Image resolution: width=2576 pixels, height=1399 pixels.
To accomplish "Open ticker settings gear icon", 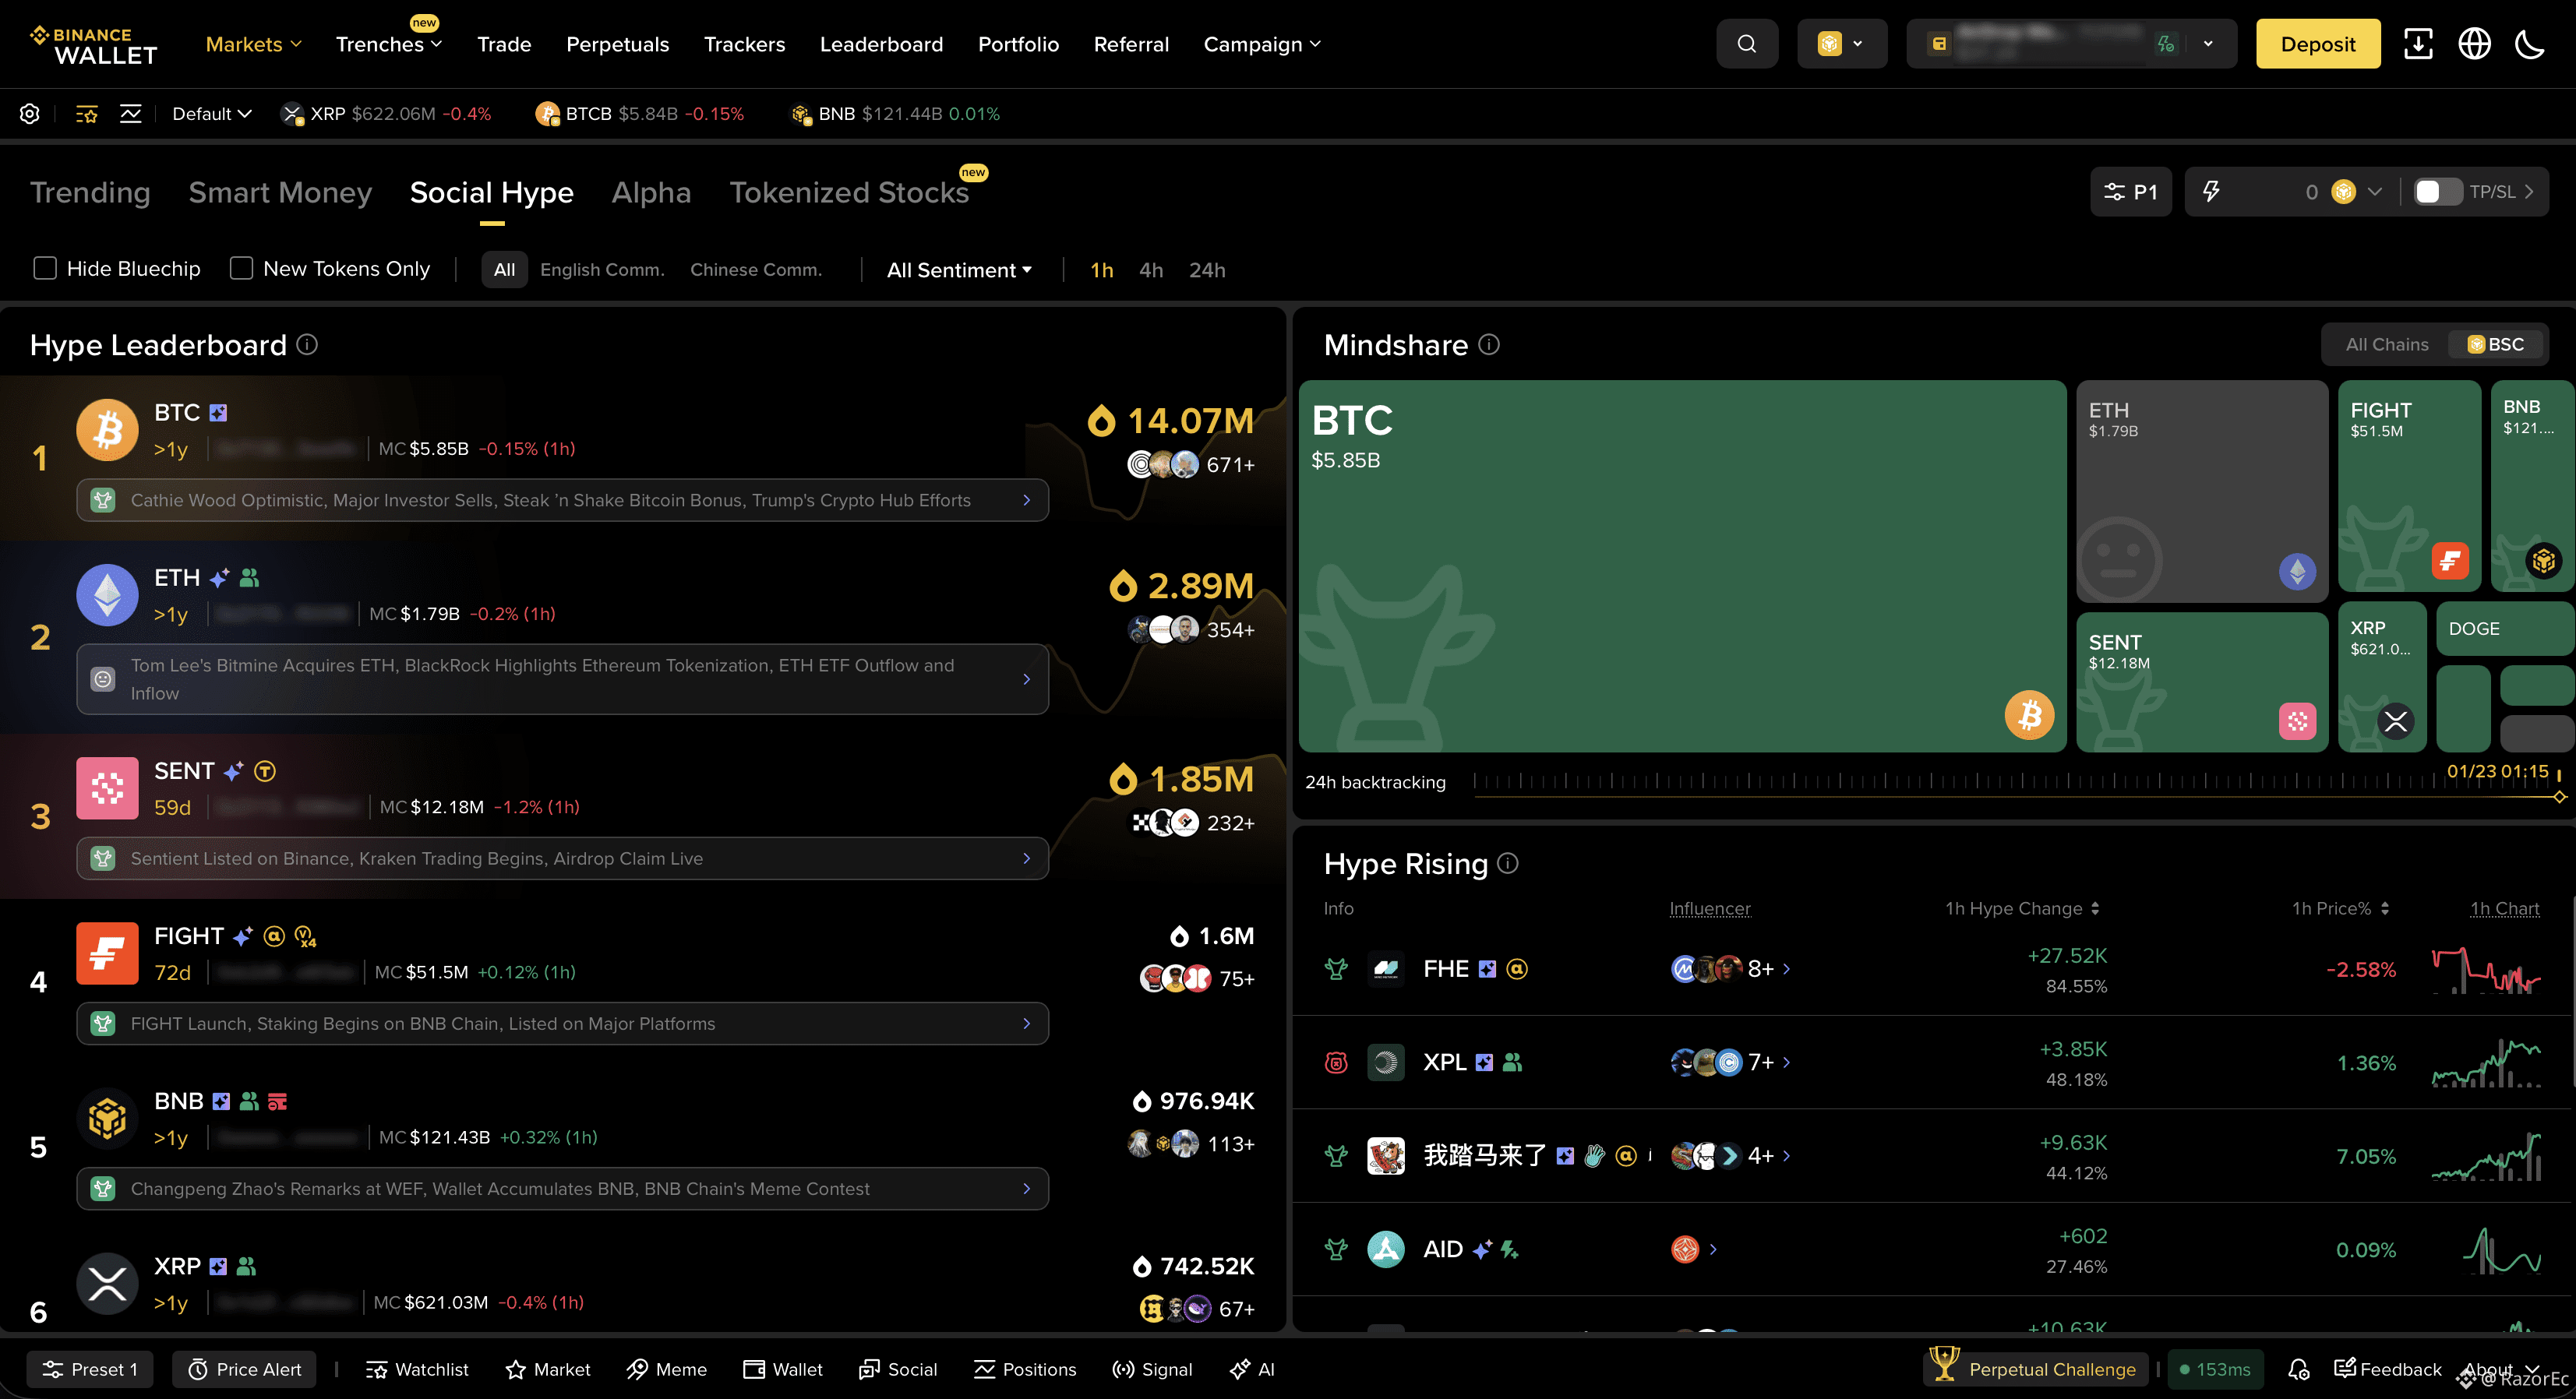I will pyautogui.click(x=30, y=114).
